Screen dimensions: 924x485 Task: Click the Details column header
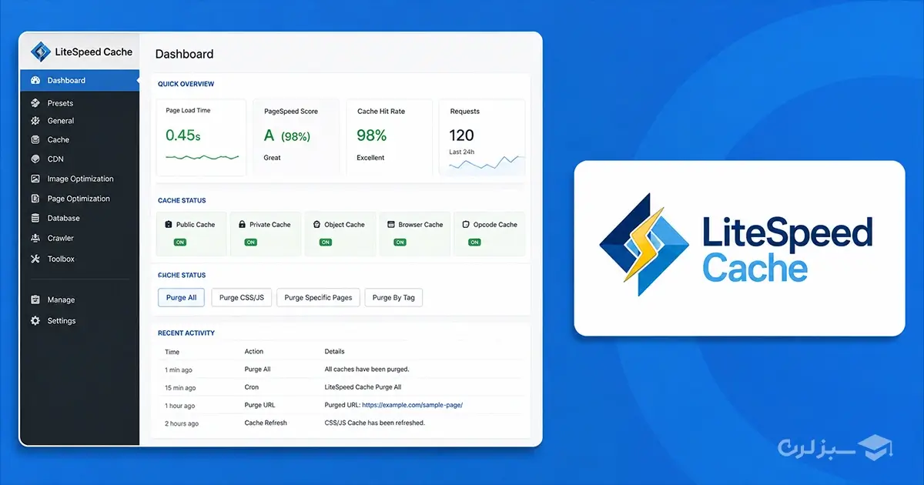[x=335, y=352]
